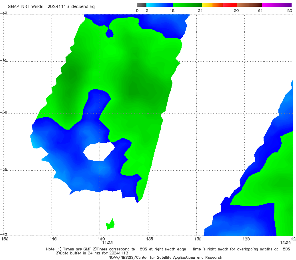Click the magenta segment of the color bar
This screenshot has width=296, height=260.
pos(277,5)
